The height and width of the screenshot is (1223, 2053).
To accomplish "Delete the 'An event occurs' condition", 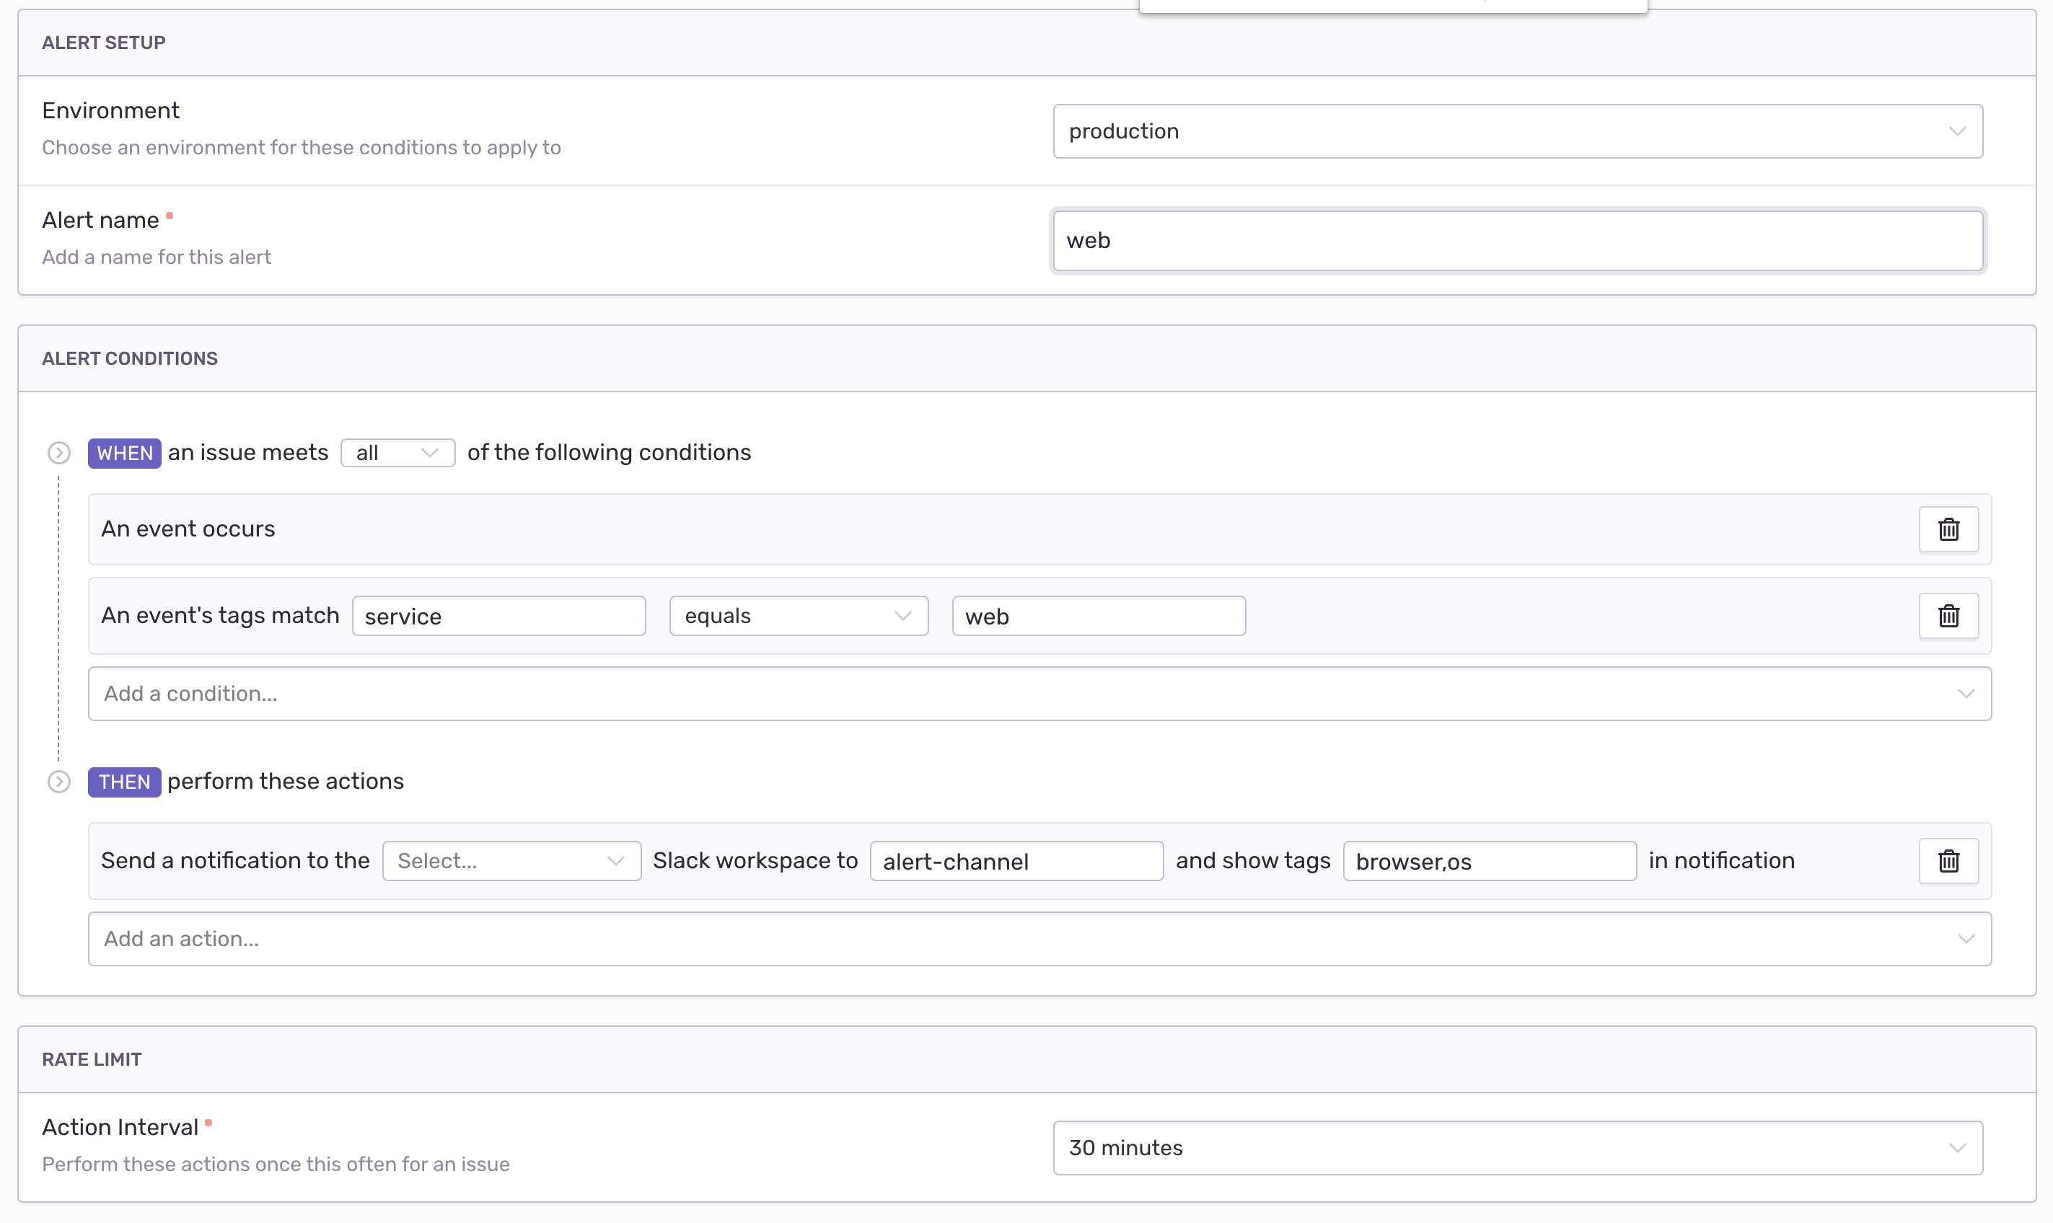I will [x=1948, y=529].
